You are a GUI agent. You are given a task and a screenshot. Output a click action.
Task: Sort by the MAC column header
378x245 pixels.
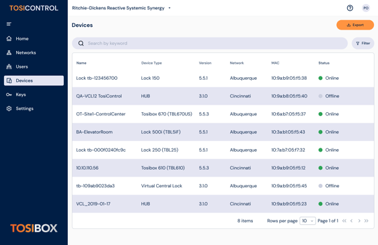pyautogui.click(x=275, y=63)
